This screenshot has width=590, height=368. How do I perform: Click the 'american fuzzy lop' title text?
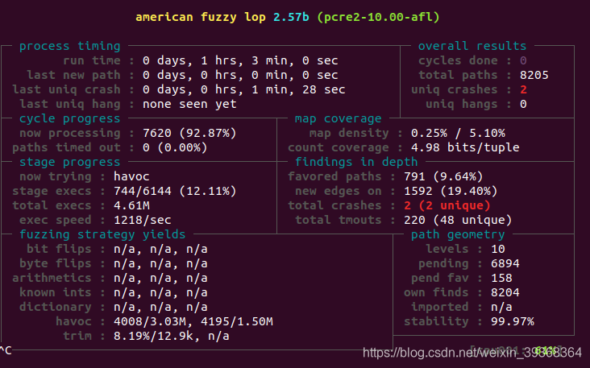coord(201,17)
